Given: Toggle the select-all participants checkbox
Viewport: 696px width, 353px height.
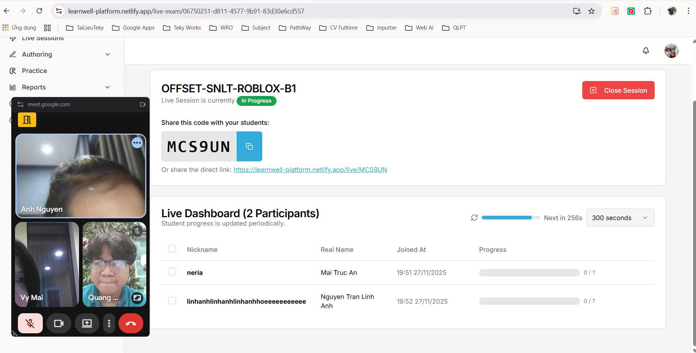Looking at the screenshot, I should pyautogui.click(x=172, y=249).
